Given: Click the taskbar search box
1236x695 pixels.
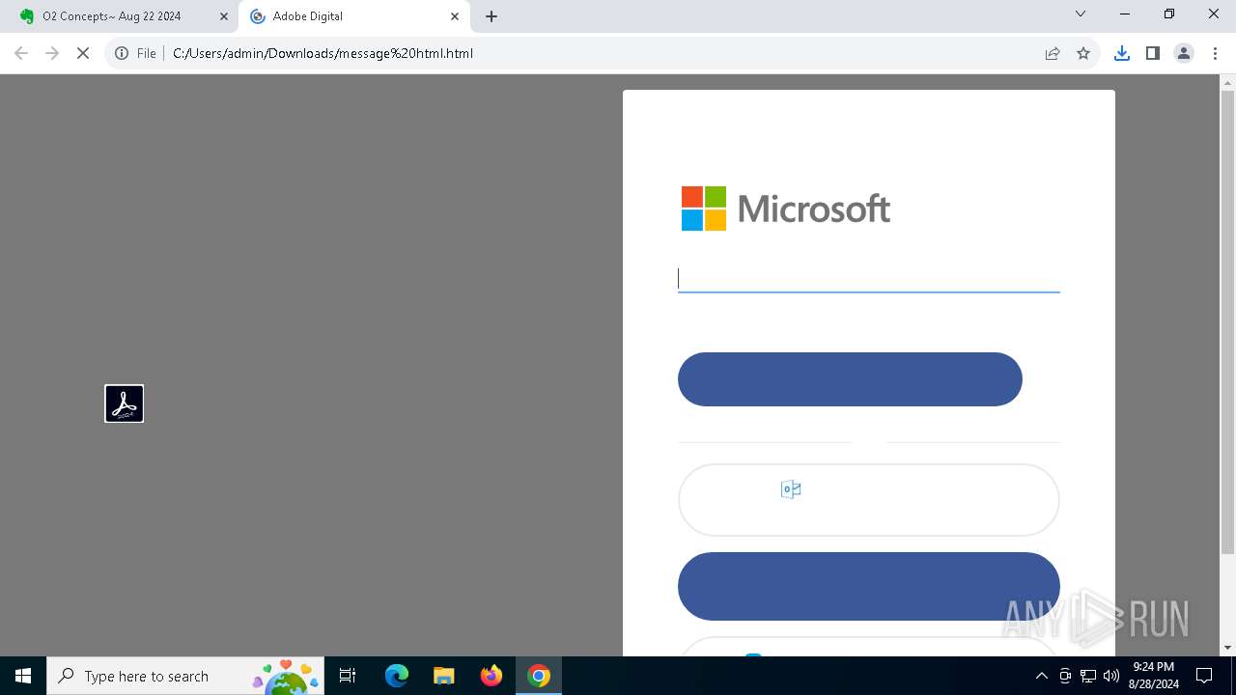Looking at the screenshot, I should click(x=186, y=676).
